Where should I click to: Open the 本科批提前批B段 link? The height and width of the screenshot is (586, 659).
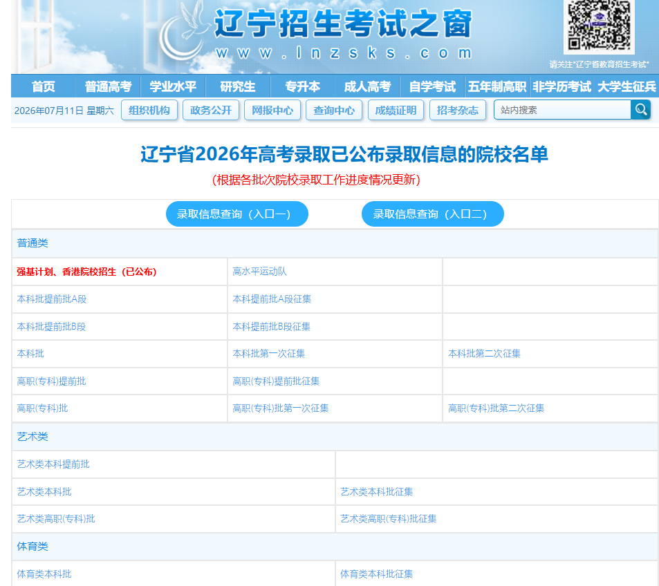click(51, 326)
